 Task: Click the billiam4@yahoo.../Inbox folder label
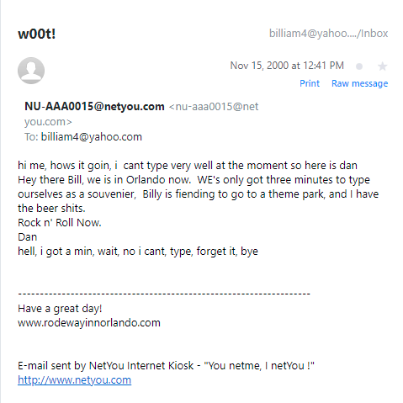tap(328, 34)
